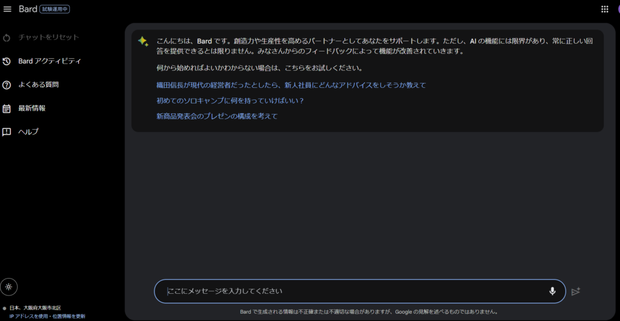
Task: Click the 位置情報を更新 link
Action: (68, 316)
